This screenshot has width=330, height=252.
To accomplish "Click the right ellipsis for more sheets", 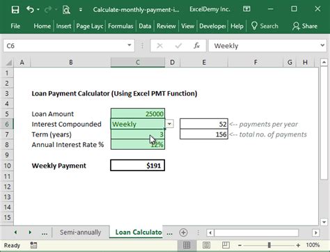I will click(x=170, y=233).
